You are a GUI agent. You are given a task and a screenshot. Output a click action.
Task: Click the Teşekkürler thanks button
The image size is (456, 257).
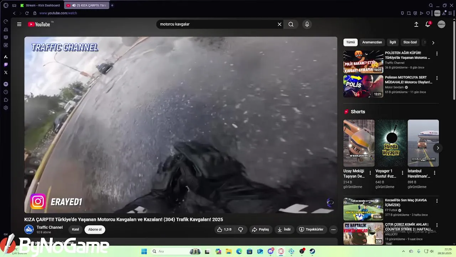[x=311, y=230]
